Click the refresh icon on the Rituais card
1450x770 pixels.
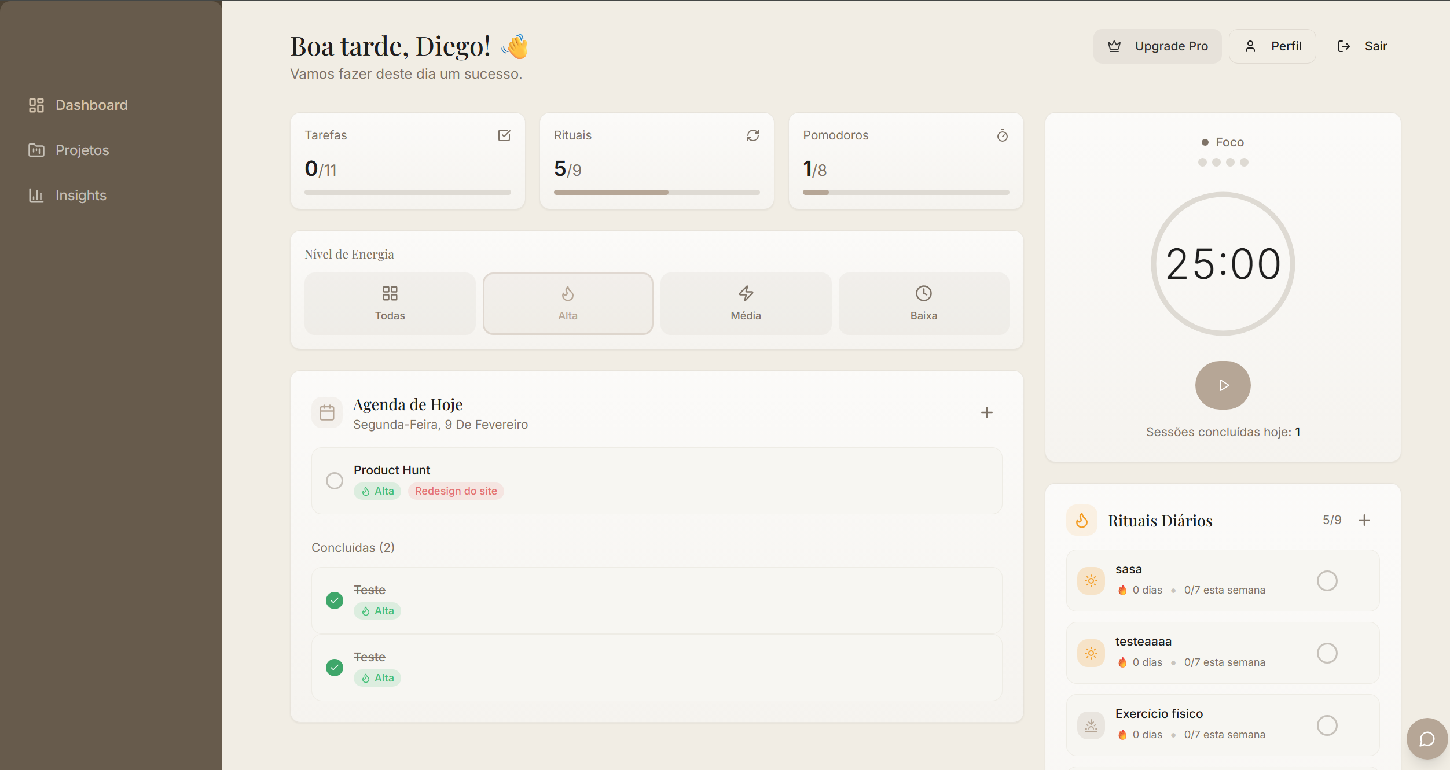pyautogui.click(x=752, y=135)
